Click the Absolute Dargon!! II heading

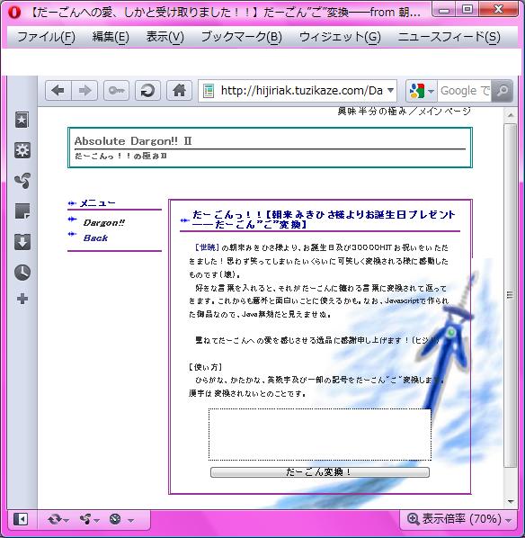coord(133,141)
